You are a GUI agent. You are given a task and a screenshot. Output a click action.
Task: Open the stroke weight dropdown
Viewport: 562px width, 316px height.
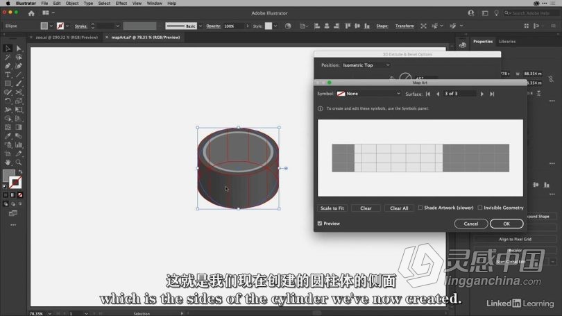point(117,26)
